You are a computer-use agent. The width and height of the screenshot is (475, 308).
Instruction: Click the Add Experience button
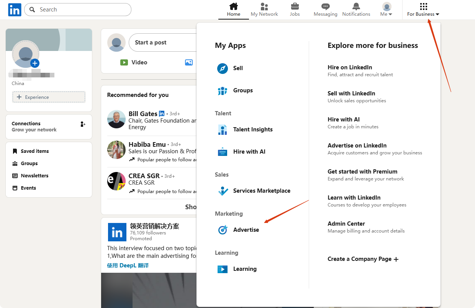click(x=49, y=97)
